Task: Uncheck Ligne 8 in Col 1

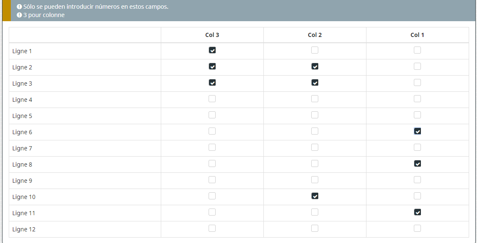Action: [418, 164]
